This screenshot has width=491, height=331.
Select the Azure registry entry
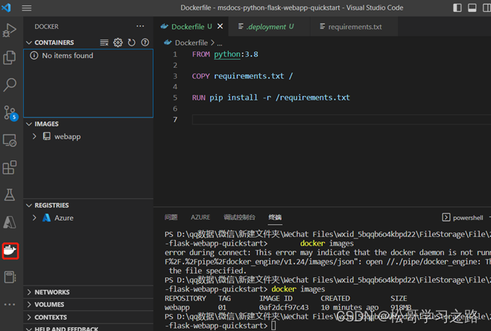click(64, 218)
